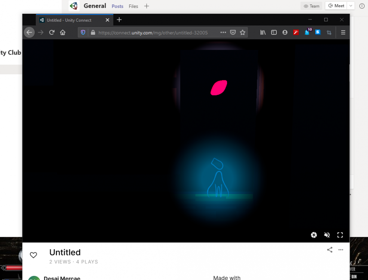Expand the Meet dropdown arrow in Teams

click(x=351, y=6)
